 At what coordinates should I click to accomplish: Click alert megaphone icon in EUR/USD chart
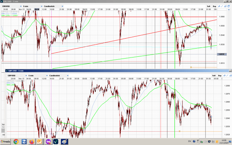225,6
